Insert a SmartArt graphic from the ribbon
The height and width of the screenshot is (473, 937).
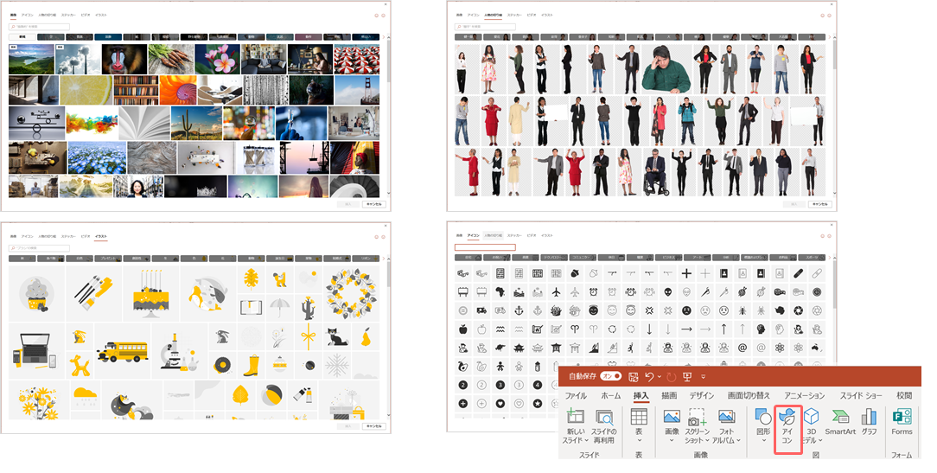(x=840, y=422)
